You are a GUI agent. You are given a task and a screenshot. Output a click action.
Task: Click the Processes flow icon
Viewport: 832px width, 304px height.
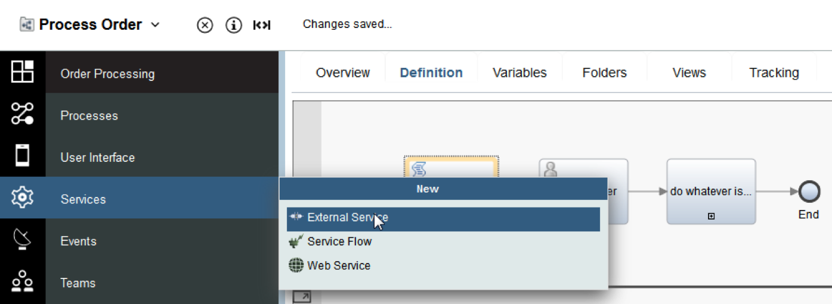(x=23, y=114)
